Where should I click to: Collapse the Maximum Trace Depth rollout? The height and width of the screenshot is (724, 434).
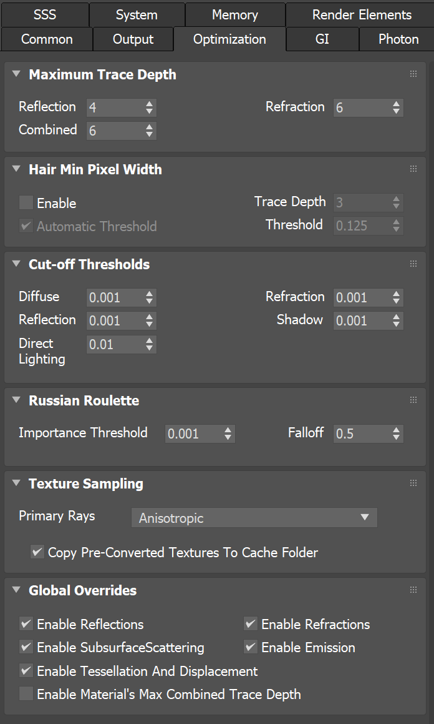(x=17, y=74)
